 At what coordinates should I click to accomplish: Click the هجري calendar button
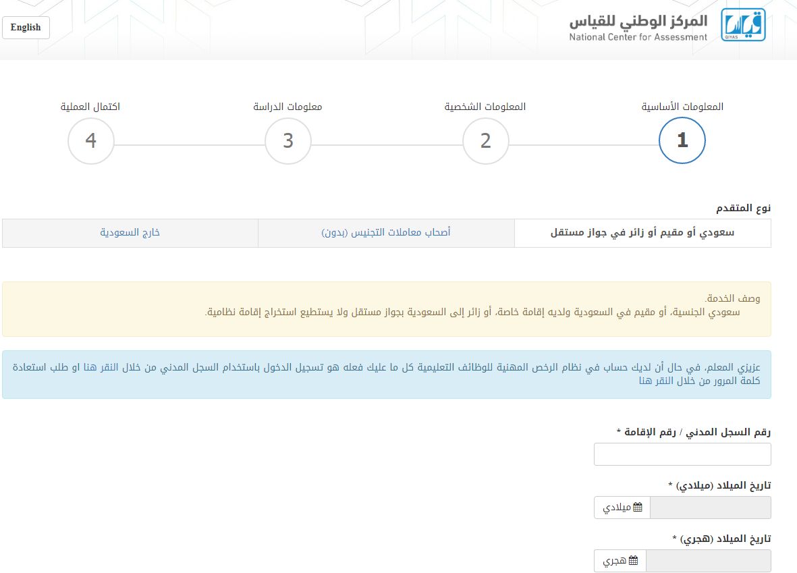point(619,561)
